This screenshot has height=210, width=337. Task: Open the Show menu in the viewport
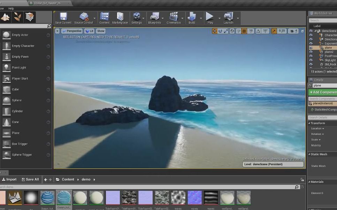(100, 31)
